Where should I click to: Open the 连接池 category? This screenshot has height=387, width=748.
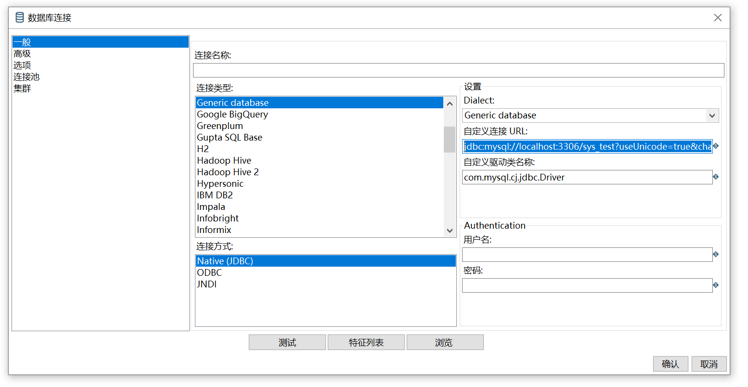[101, 77]
